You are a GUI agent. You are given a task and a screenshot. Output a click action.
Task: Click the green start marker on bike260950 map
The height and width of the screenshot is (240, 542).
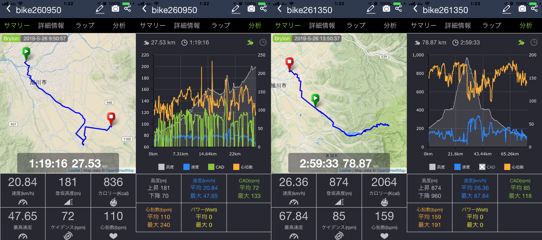[x=26, y=53]
